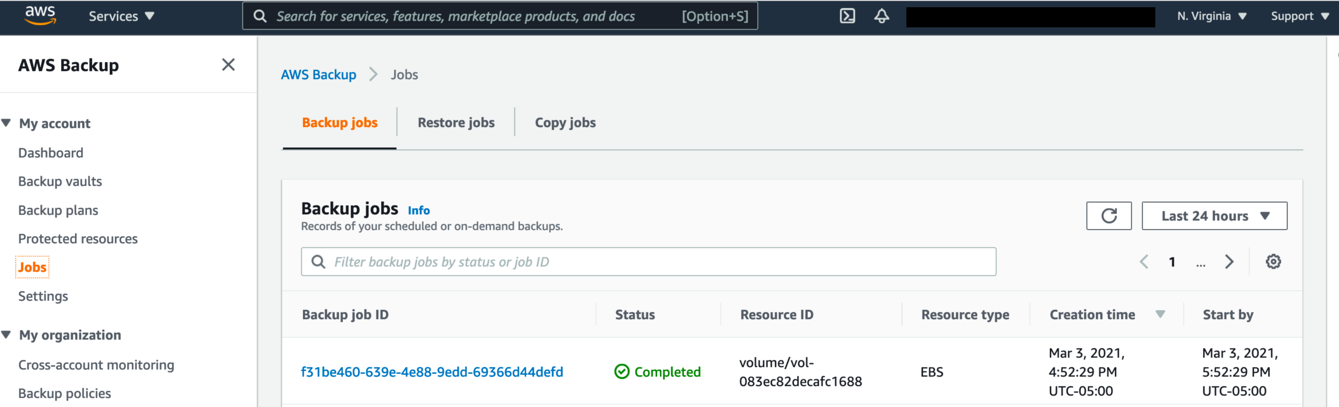Image resolution: width=1339 pixels, height=407 pixels.
Task: Open Backup policies in the sidebar
Action: click(x=65, y=394)
